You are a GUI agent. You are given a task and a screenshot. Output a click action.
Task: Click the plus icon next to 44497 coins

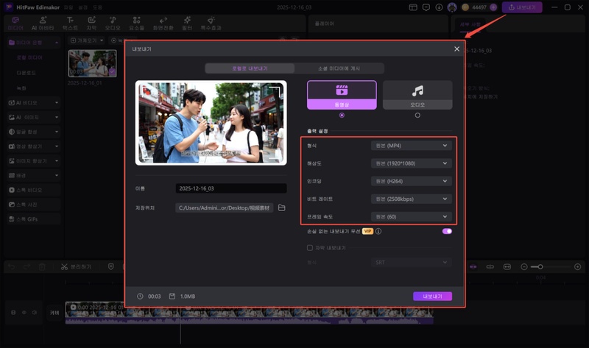[493, 7]
